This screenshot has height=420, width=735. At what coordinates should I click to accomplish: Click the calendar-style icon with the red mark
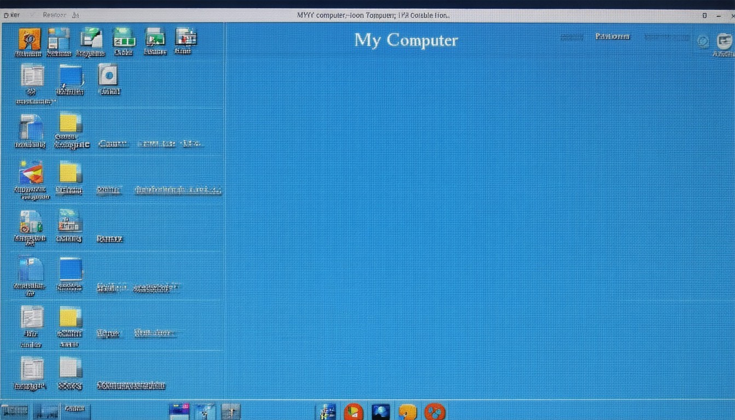(185, 37)
